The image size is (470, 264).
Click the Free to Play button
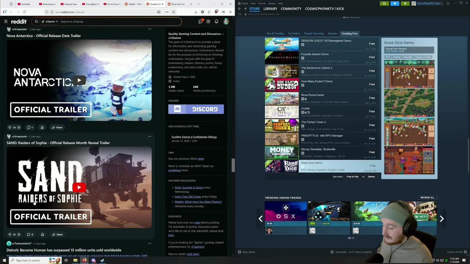pos(352,177)
